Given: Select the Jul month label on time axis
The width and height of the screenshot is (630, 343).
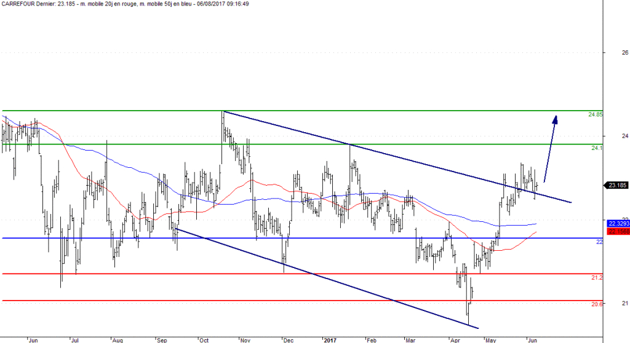Looking at the screenshot, I should 74,340.
